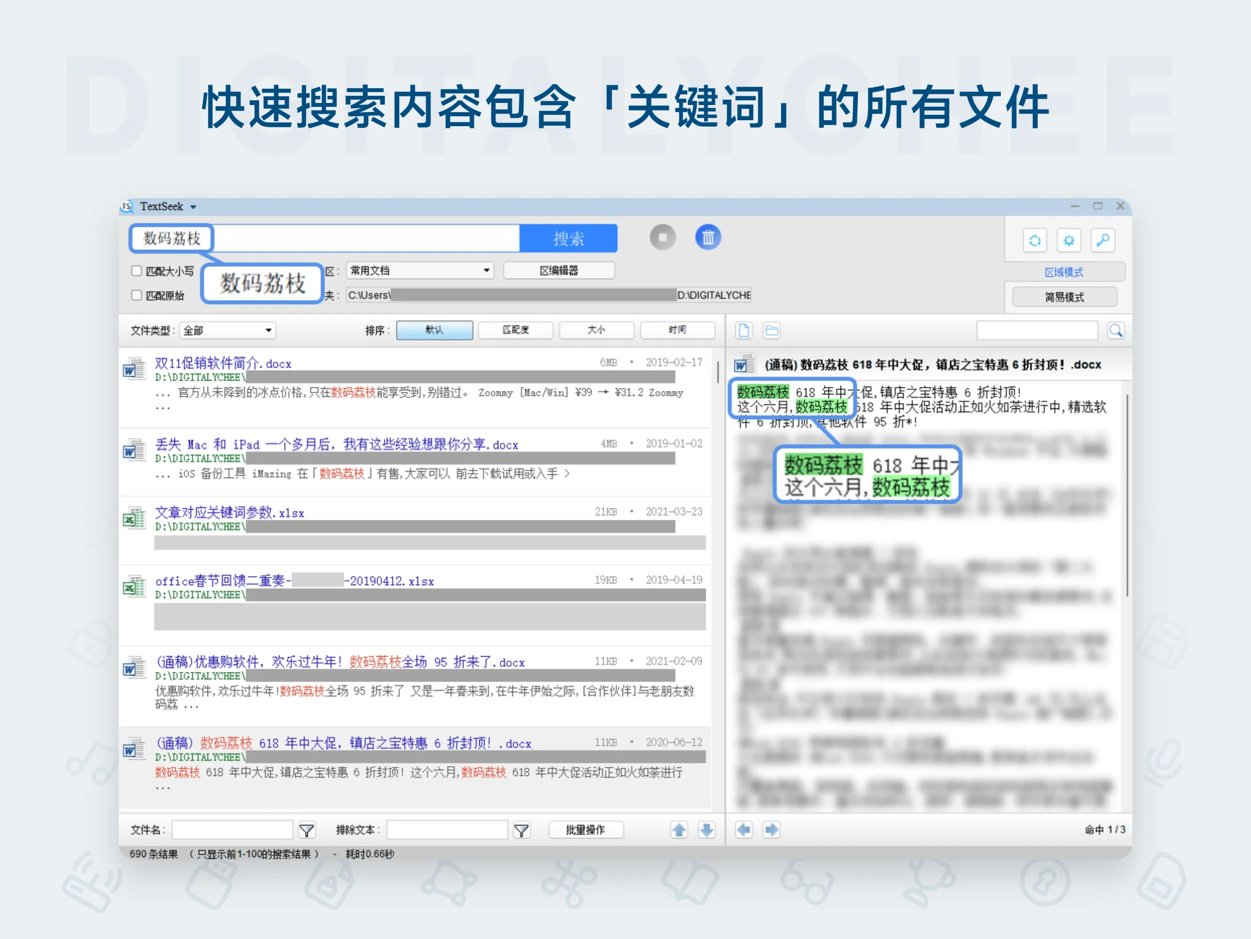Click Word icon beside 优惠购软件 result
The width and height of the screenshot is (1251, 939).
134,668
